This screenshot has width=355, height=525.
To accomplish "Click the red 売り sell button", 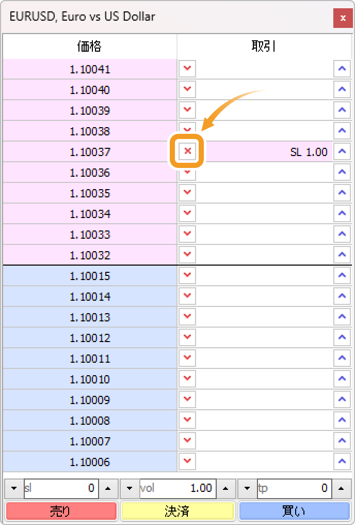I will (x=61, y=511).
